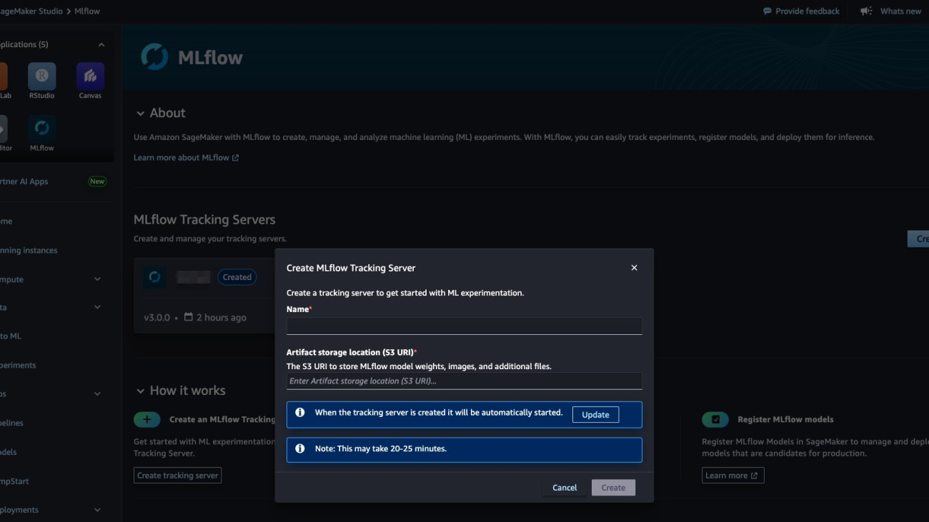Go to Home in sidebar
This screenshot has width=929, height=522.
6,221
